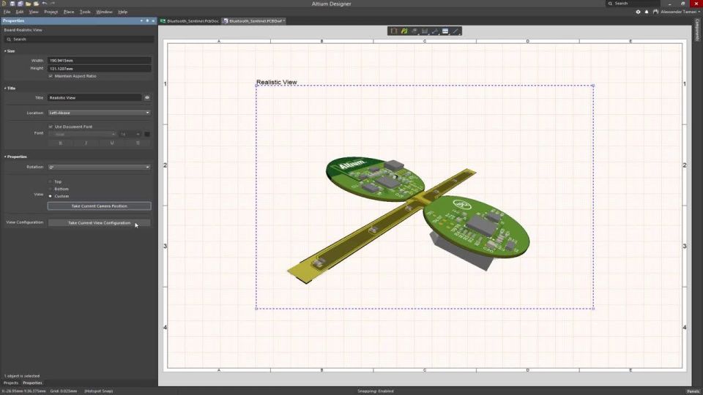Toggle title visibility eye icon
Viewport: 703px width, 395px height.
[147, 97]
